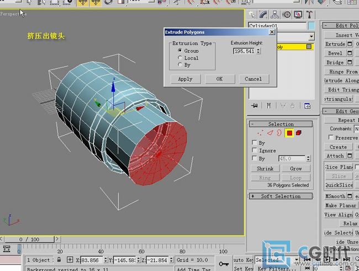Select the By extrusion type radio
The width and height of the screenshot is (359, 271).
(x=179, y=65)
